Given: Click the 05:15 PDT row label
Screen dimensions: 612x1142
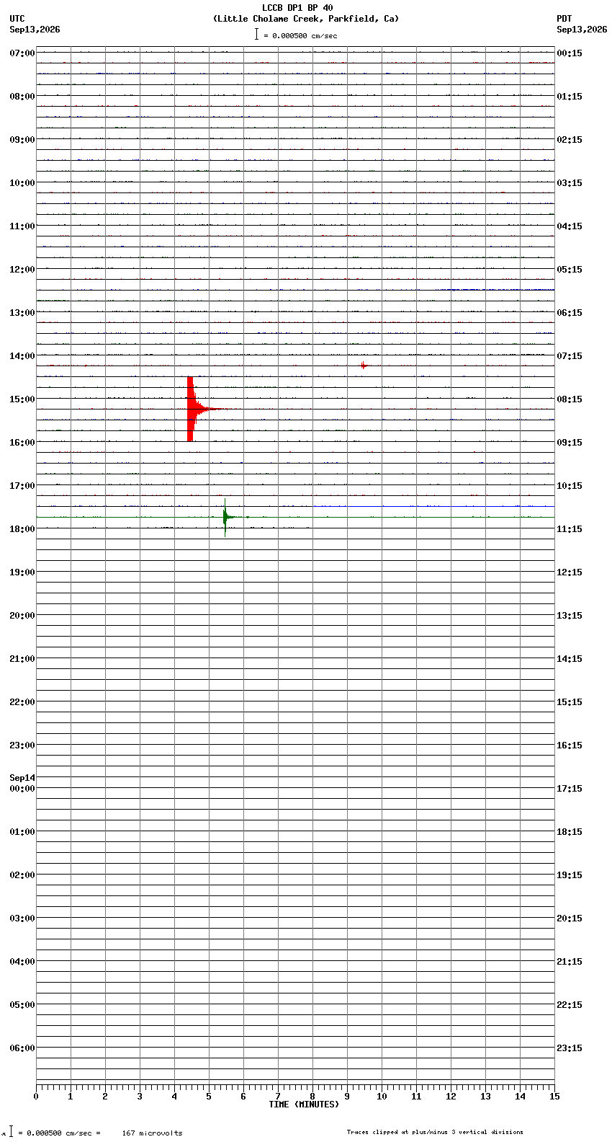Looking at the screenshot, I should tap(570, 270).
